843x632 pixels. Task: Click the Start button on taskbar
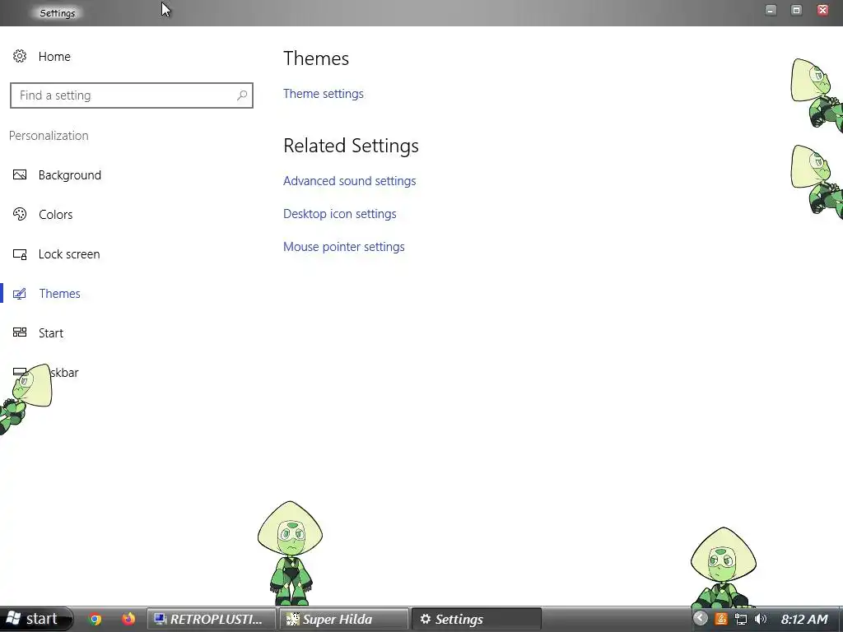tap(35, 619)
